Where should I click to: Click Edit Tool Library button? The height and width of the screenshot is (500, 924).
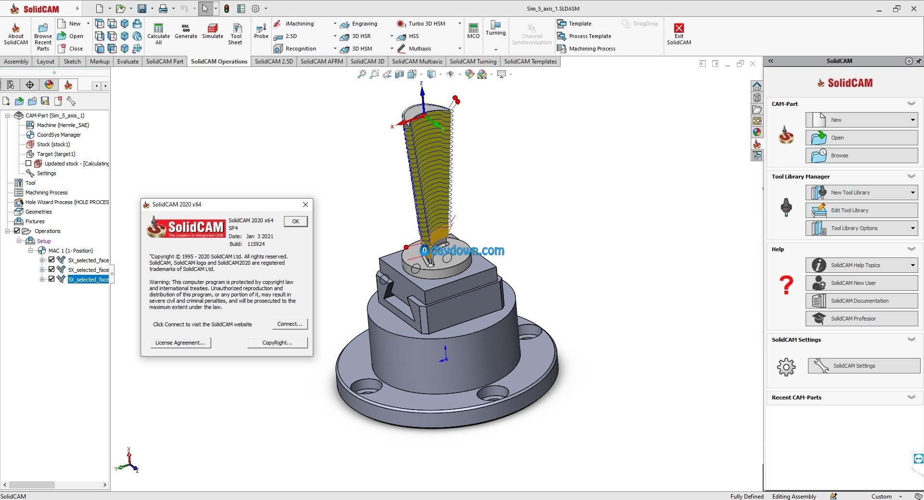[x=861, y=210]
